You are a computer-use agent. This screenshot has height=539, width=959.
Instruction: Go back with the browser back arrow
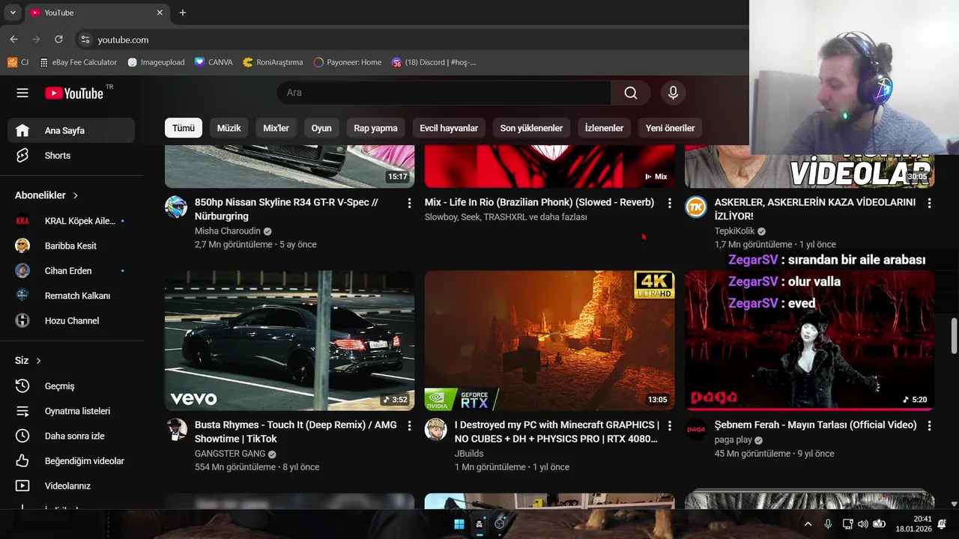click(x=13, y=40)
